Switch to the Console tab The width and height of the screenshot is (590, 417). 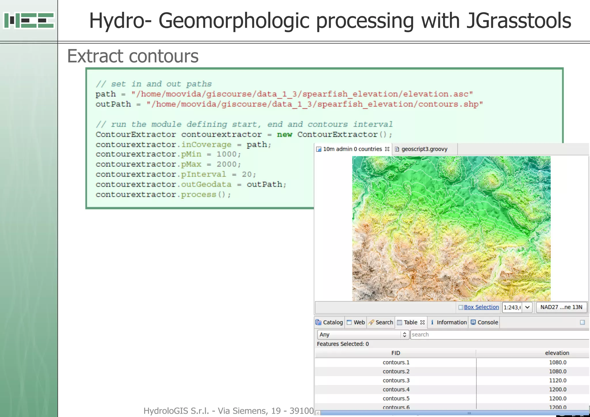484,322
